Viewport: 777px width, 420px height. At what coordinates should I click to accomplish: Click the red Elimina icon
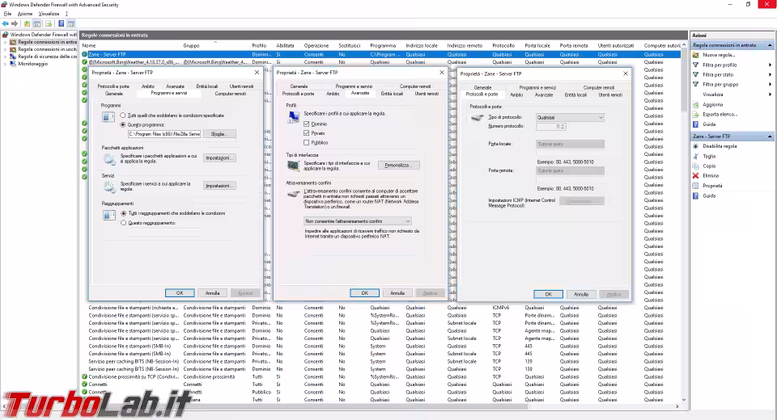click(x=696, y=176)
